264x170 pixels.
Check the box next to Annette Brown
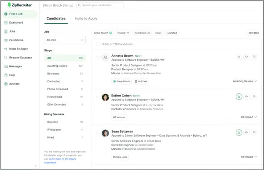(x=98, y=58)
